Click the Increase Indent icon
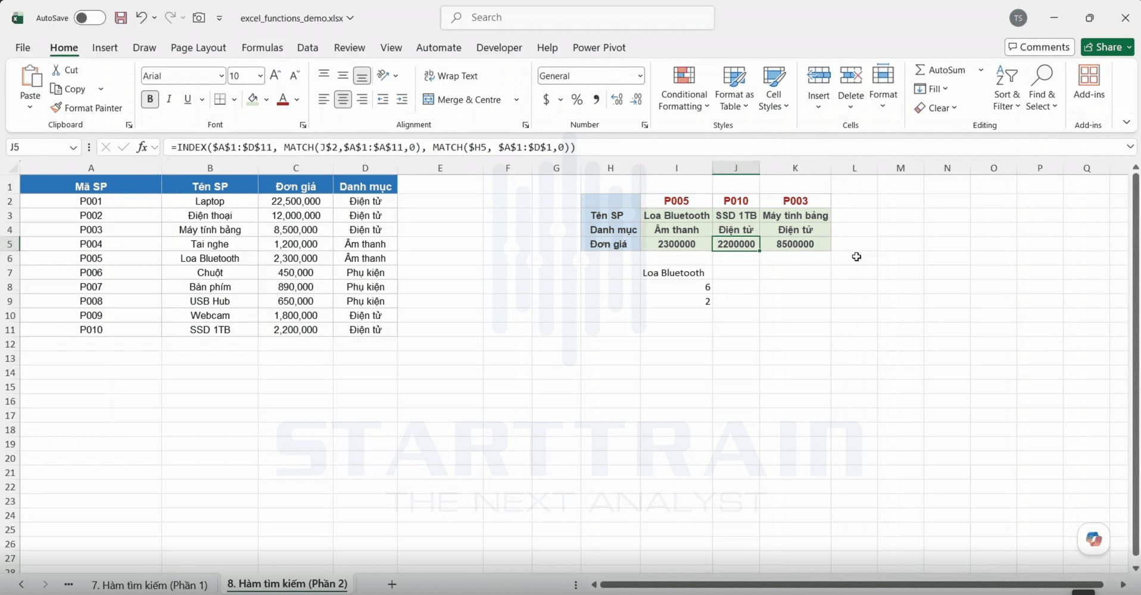Screen dimensions: 1141x595 click(402, 99)
